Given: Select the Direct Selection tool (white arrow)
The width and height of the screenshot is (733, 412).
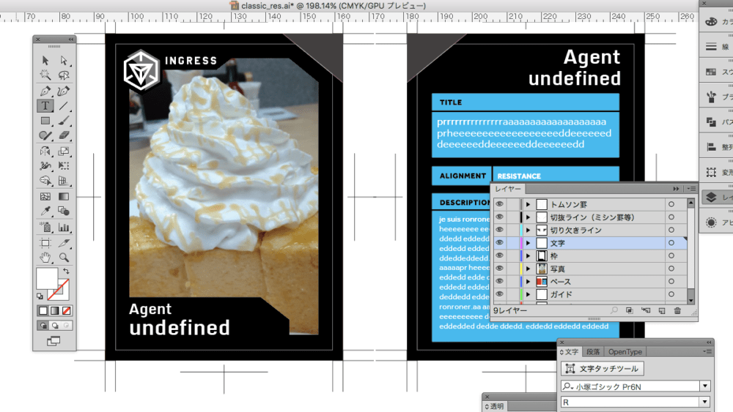Looking at the screenshot, I should 64,60.
